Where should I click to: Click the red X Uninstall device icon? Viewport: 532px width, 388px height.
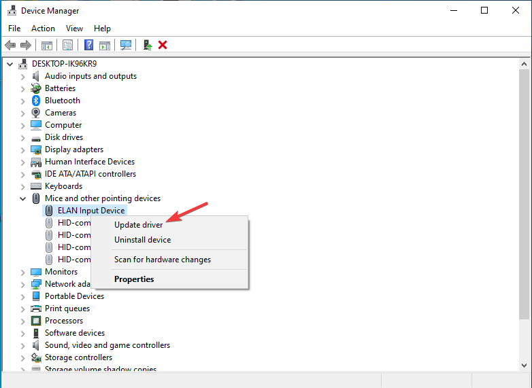[x=163, y=45]
